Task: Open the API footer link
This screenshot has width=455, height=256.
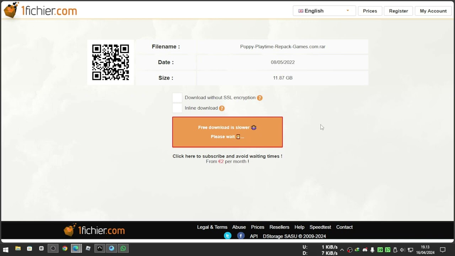Action: pyautogui.click(x=254, y=236)
